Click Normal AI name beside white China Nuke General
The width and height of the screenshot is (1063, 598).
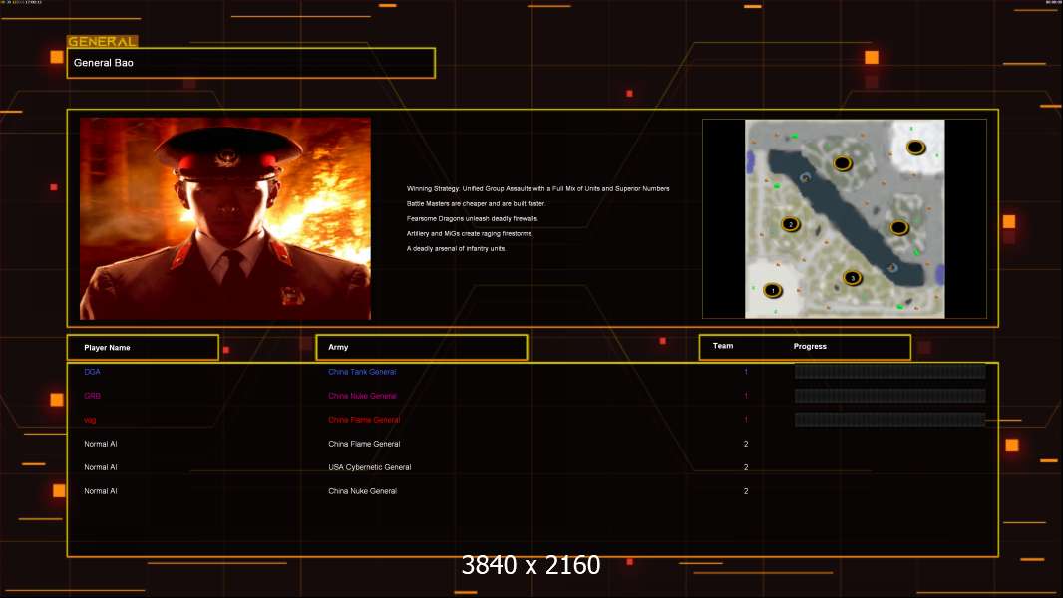click(x=101, y=491)
